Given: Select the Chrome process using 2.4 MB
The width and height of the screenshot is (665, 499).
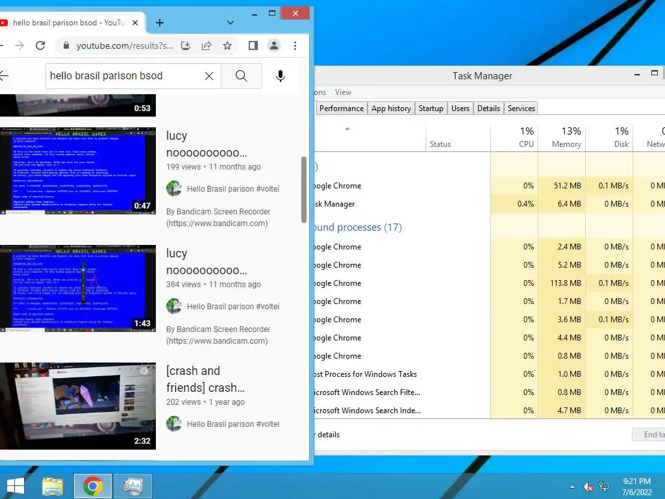Looking at the screenshot, I should [x=490, y=246].
